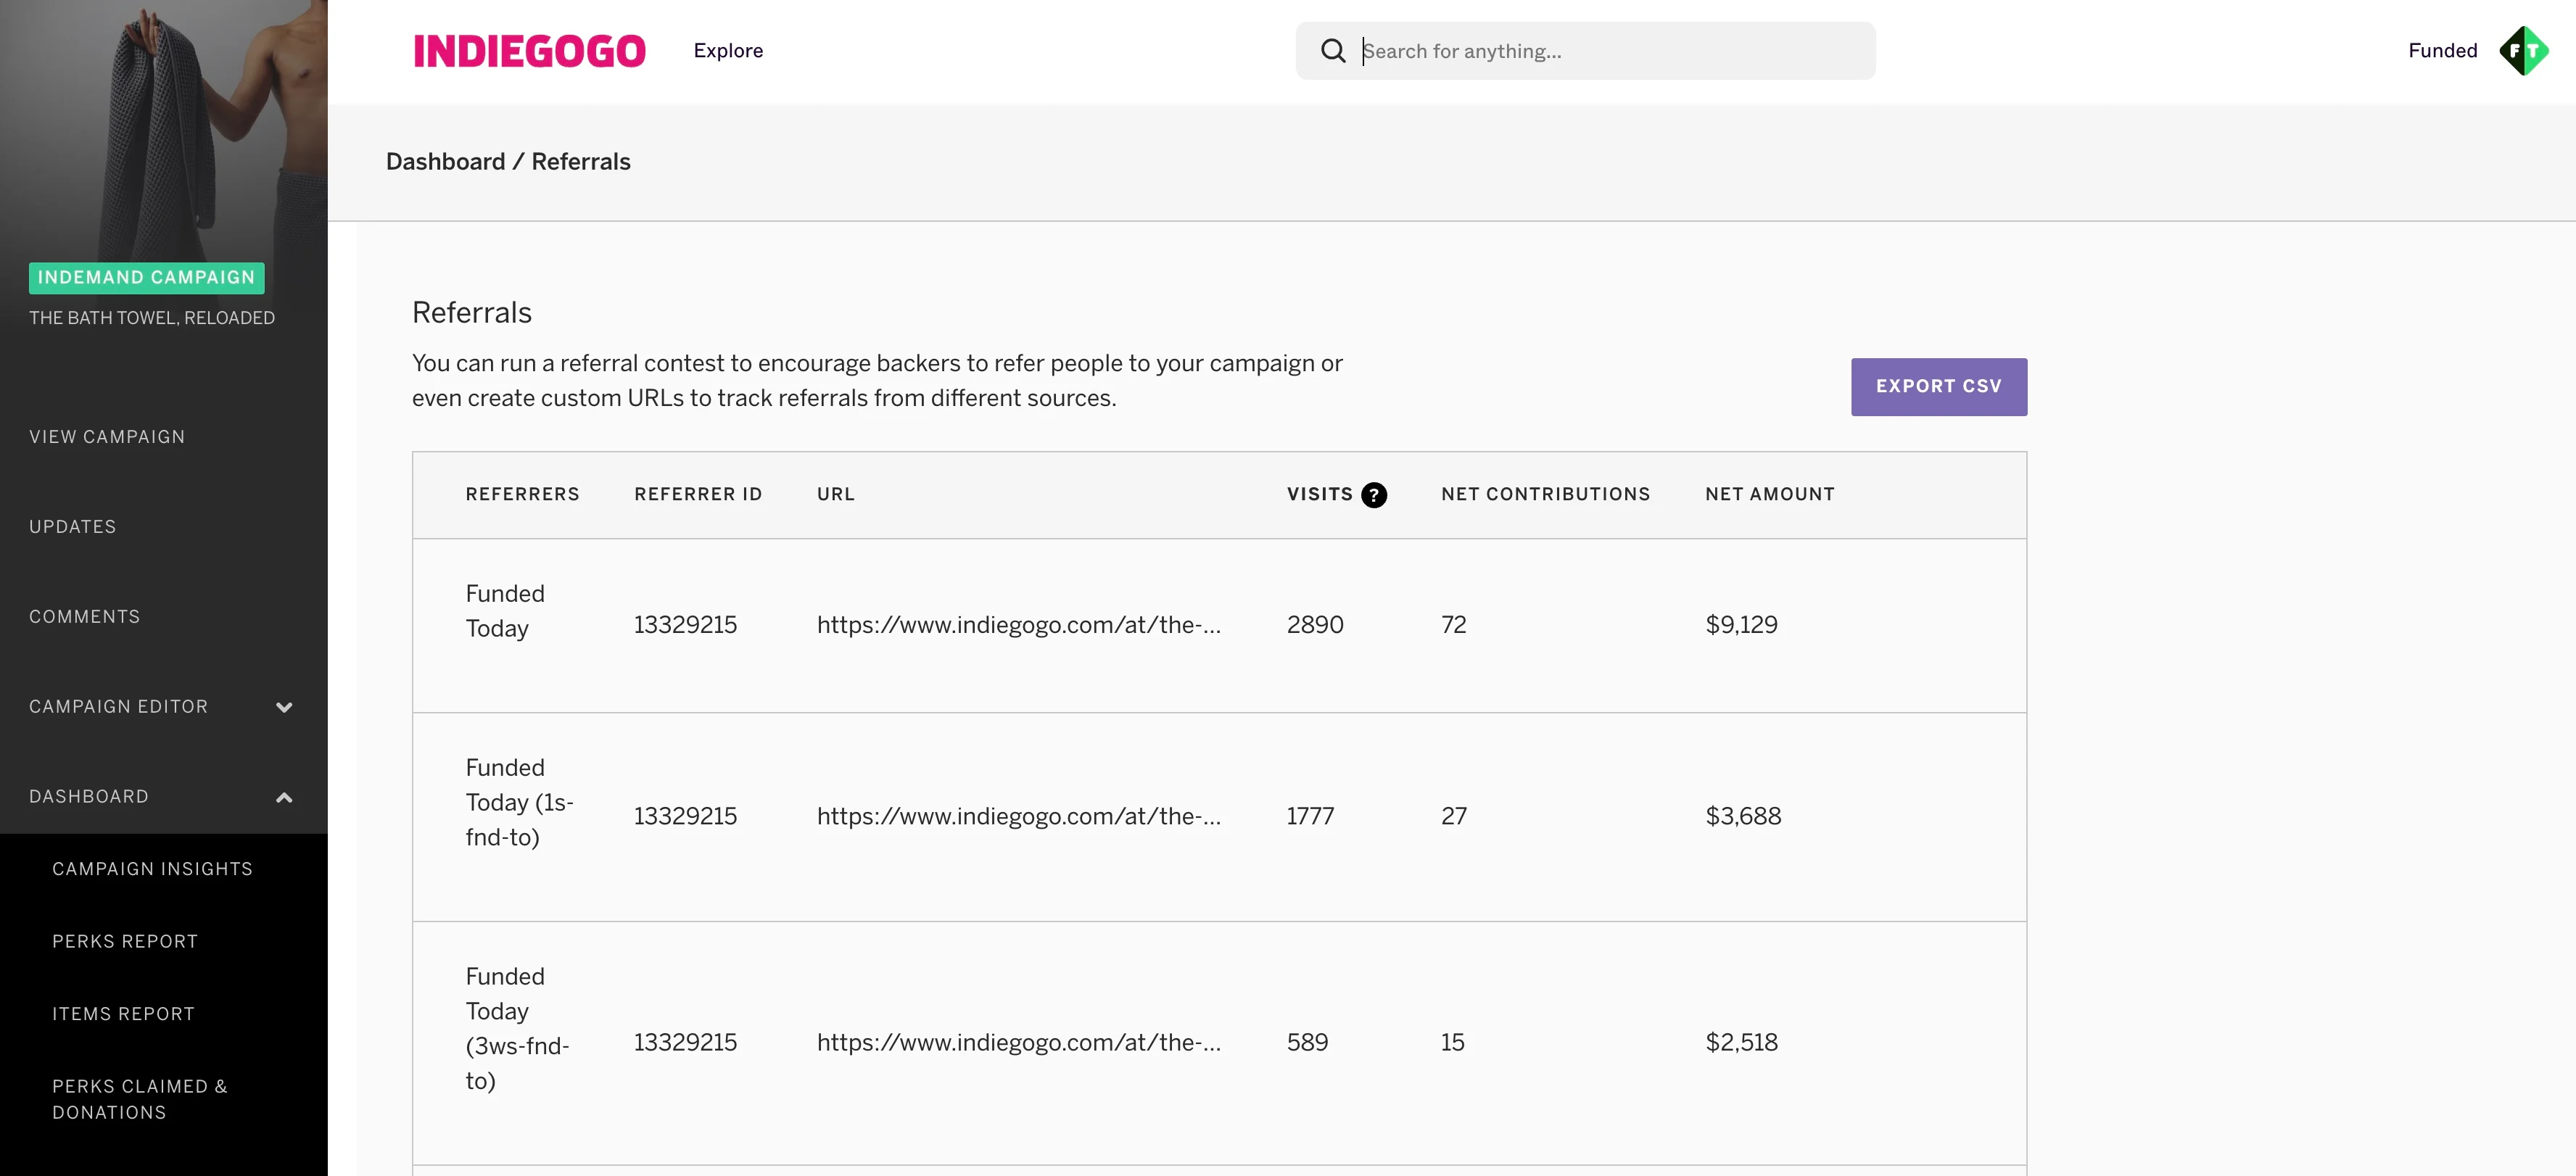Select the first Funded Today referrer
Image resolution: width=2576 pixels, height=1176 pixels.
tap(505, 611)
